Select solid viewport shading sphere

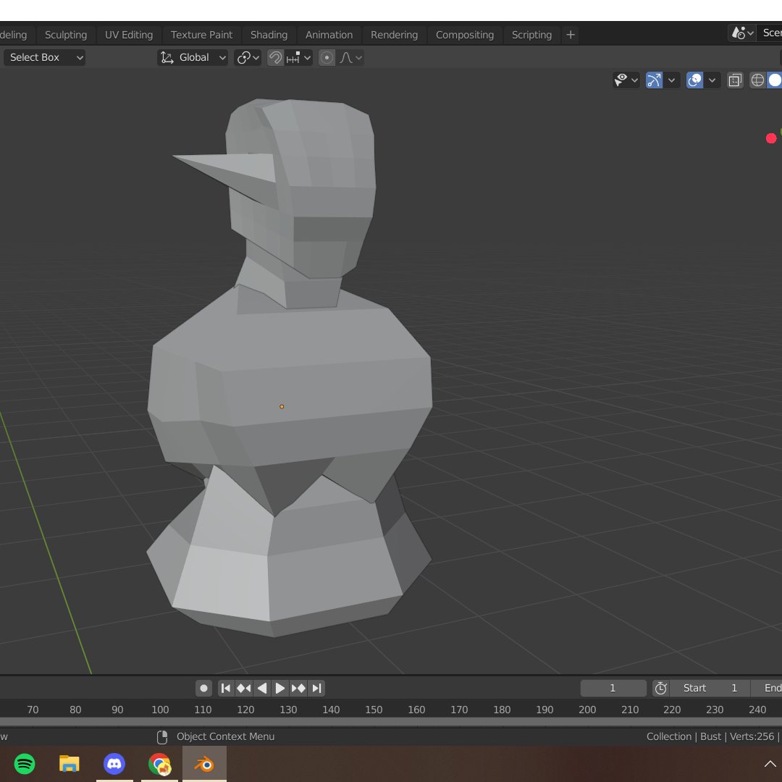775,80
